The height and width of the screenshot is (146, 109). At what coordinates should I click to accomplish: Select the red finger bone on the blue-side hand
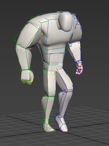point(80,67)
